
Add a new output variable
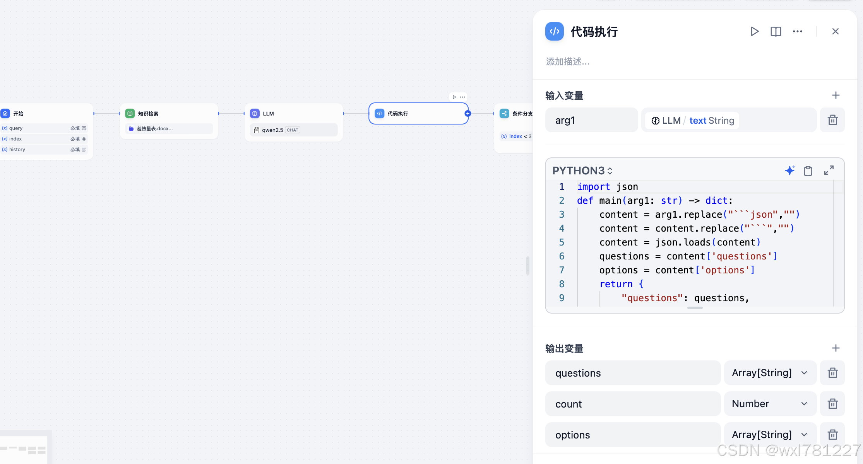point(836,348)
